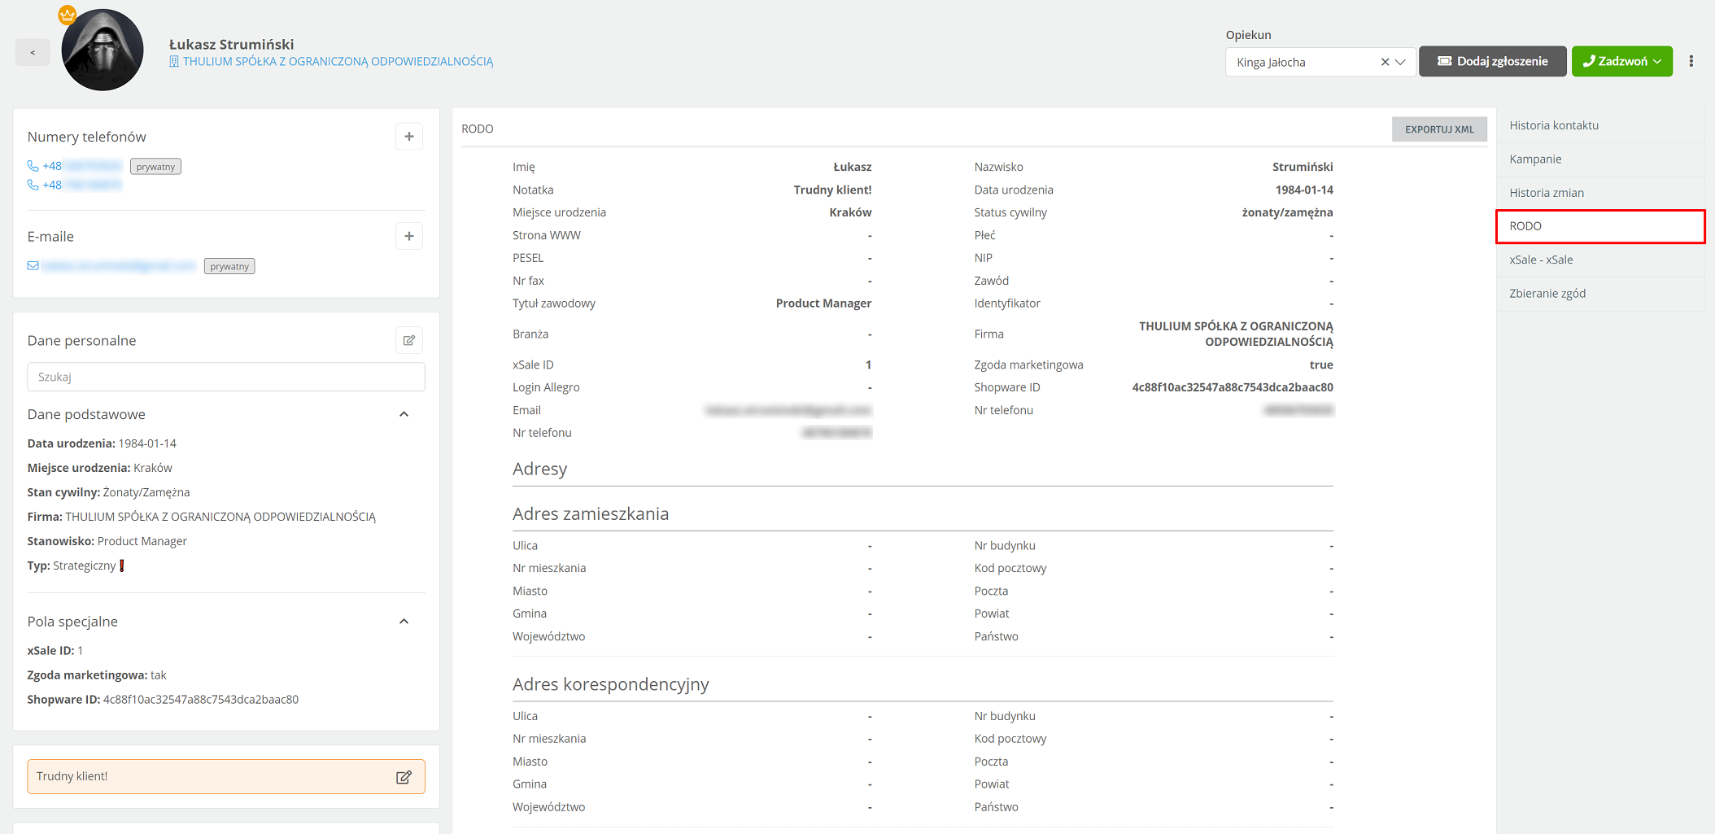Open the Historia kontaktu tab

[1599, 125]
